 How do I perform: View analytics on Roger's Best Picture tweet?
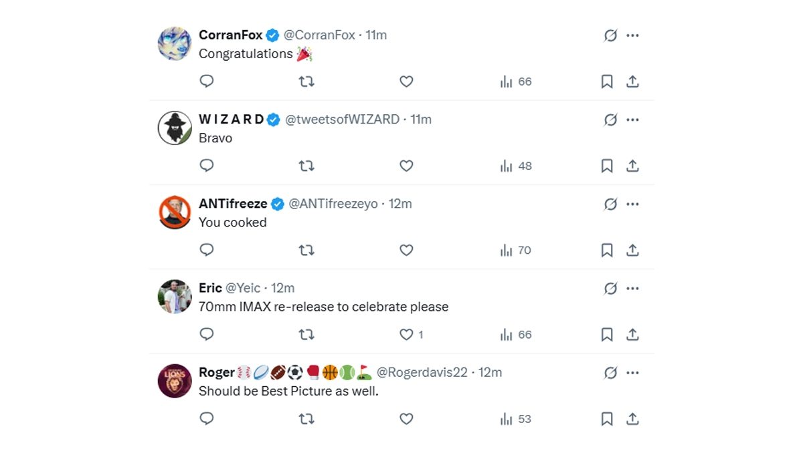click(515, 419)
